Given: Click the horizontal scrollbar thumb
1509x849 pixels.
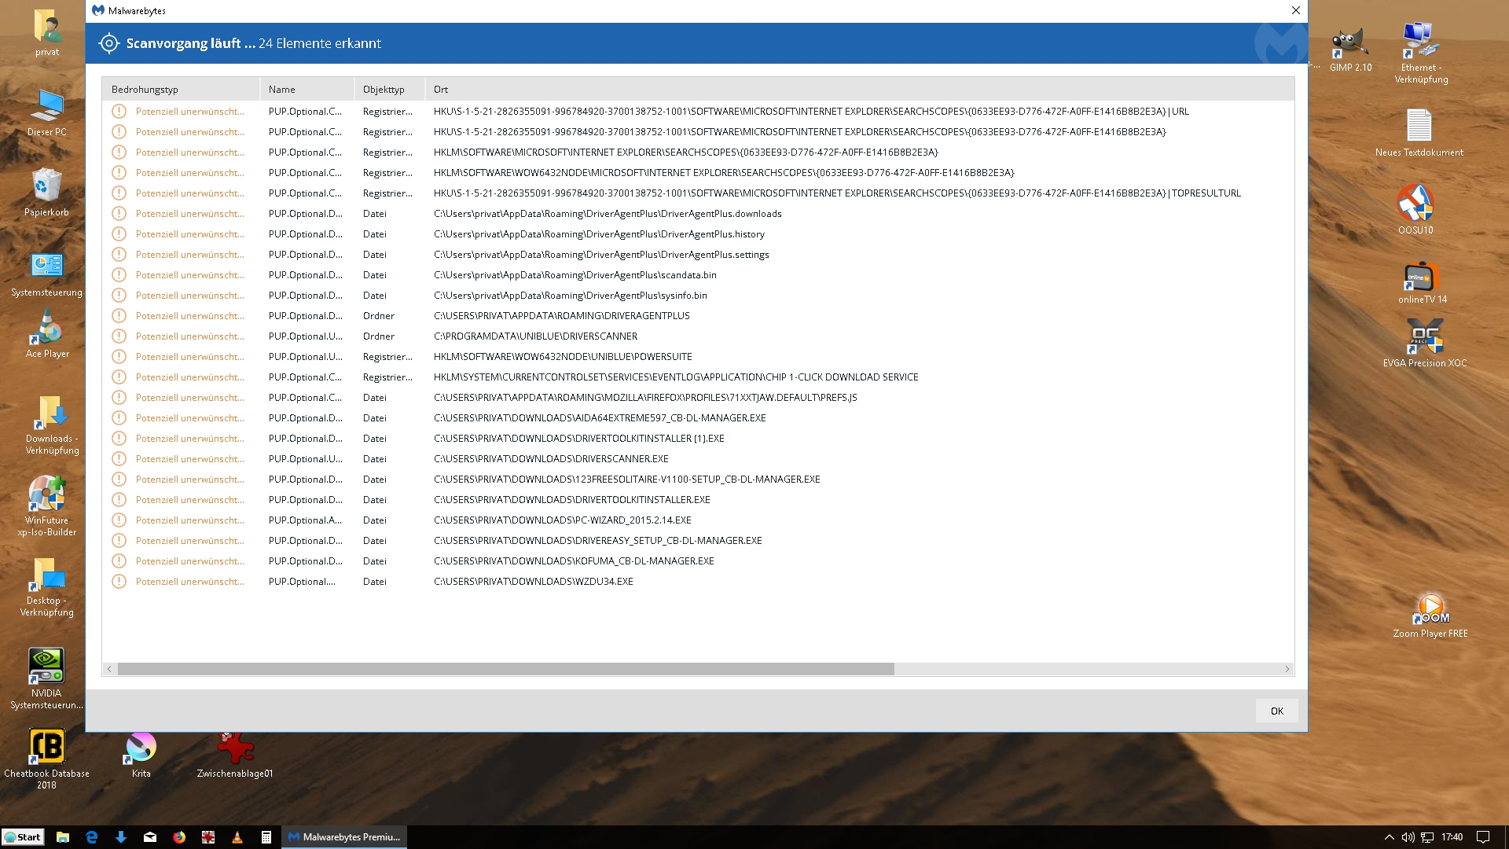Looking at the screenshot, I should click(505, 669).
